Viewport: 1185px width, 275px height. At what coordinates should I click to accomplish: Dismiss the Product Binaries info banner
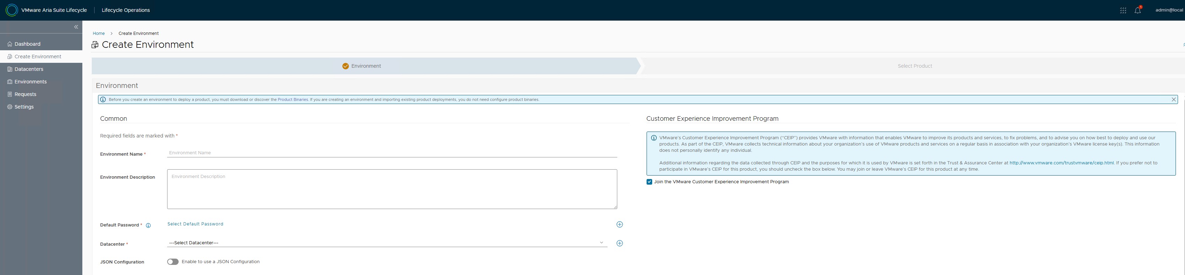1173,99
